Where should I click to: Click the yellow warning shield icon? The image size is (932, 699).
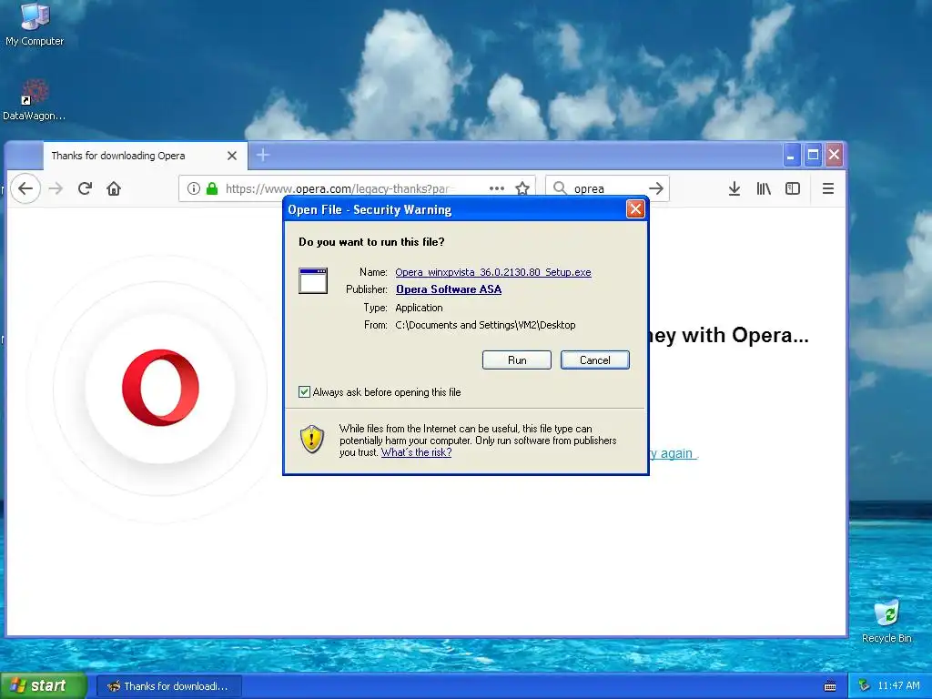click(312, 440)
